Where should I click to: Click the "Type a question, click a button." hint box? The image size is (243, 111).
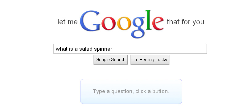[131, 91]
